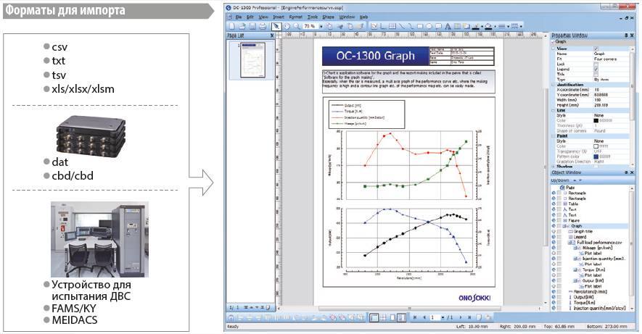Toggle visibility eye of Legend object
The height and width of the screenshot is (334, 642).
pos(554,237)
